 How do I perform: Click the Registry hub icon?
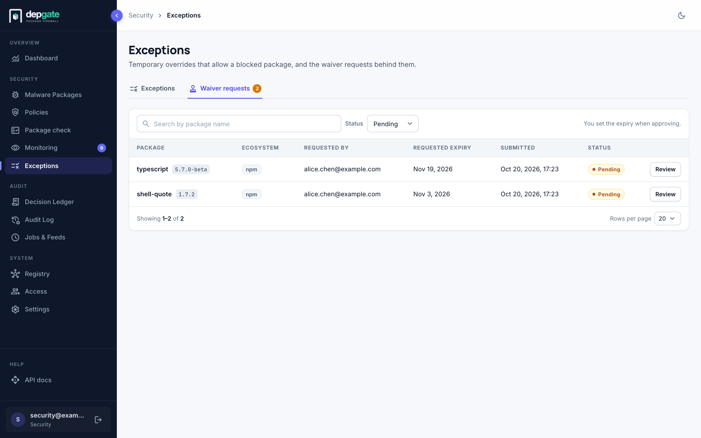click(15, 274)
